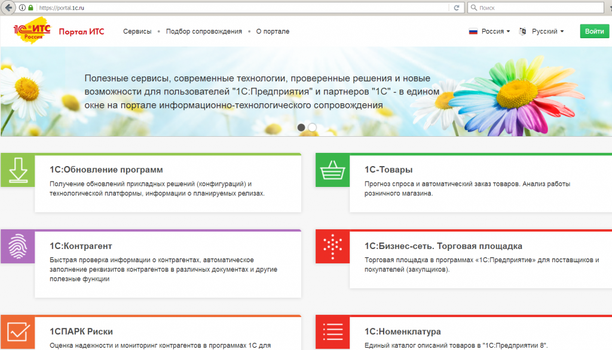Select the first banner slide dot

click(x=301, y=128)
